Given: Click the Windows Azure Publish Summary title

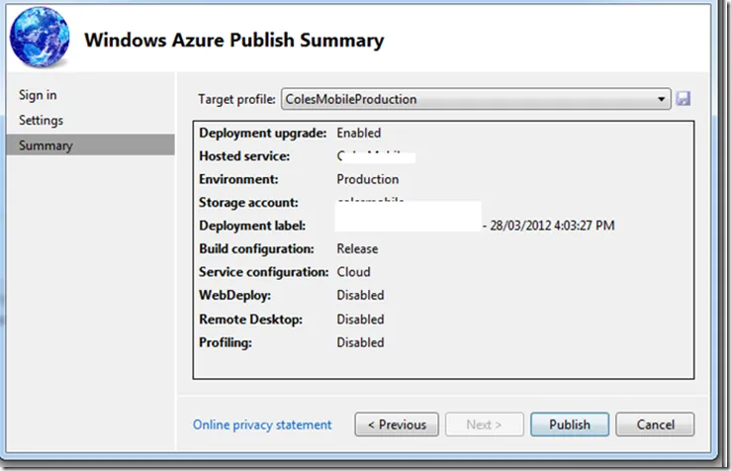Looking at the screenshot, I should pyautogui.click(x=233, y=41).
